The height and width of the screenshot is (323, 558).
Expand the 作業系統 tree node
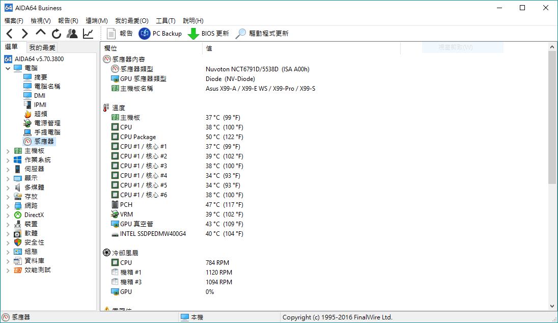click(x=8, y=160)
